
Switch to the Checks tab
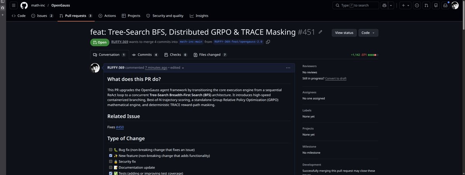pyautogui.click(x=176, y=55)
